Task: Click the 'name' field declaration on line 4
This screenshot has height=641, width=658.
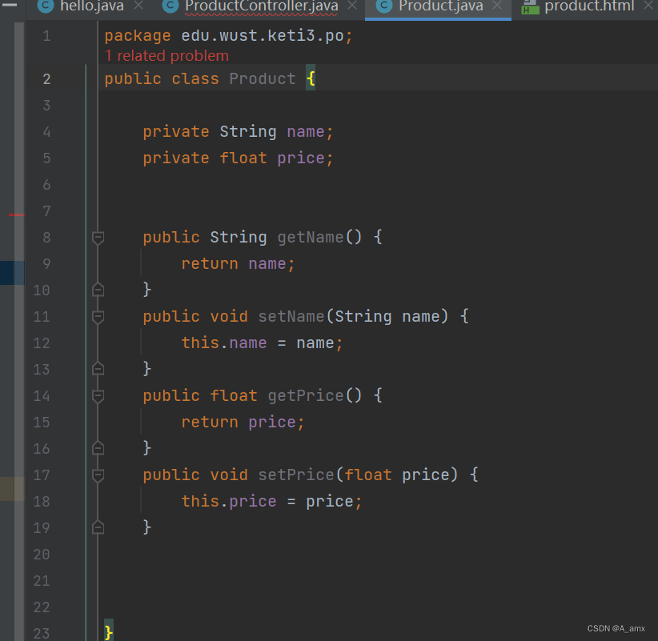Action: click(306, 132)
